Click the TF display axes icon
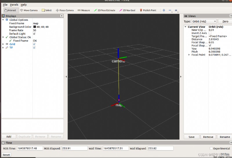 tap(7, 47)
